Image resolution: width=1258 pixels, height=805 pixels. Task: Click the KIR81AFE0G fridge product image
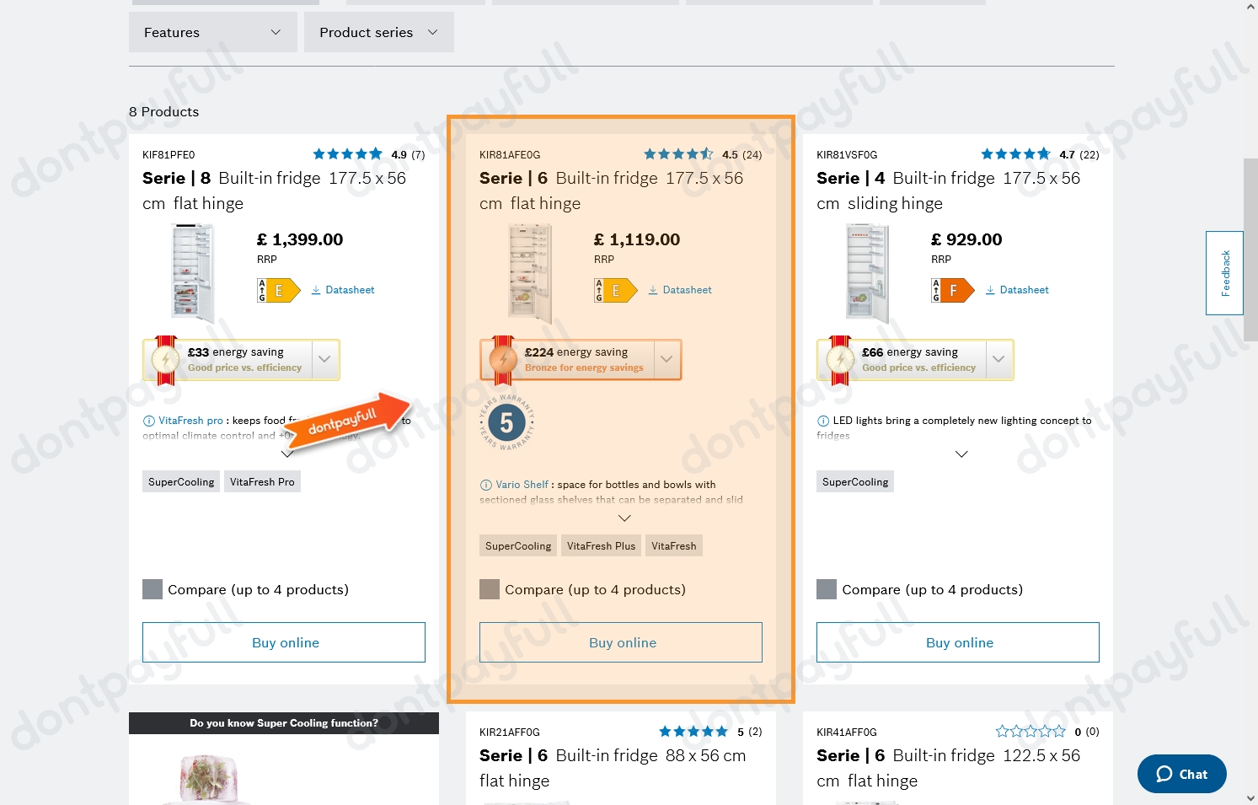click(x=530, y=273)
